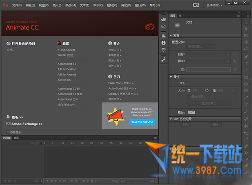Screen dimensions: 252x185
Task: Click the pencil icon beside 类 field
Action: (x=235, y=70)
